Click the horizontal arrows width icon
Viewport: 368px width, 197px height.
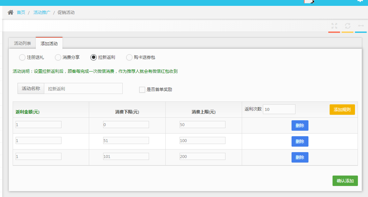361,26
